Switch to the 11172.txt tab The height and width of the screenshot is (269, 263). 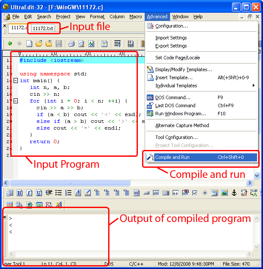[43, 28]
